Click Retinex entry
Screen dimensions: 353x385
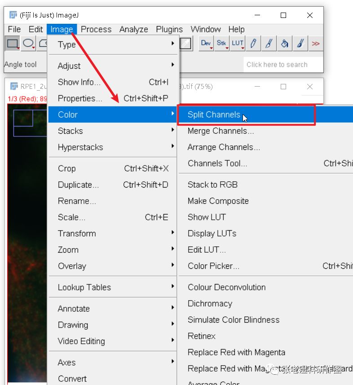coord(266,336)
